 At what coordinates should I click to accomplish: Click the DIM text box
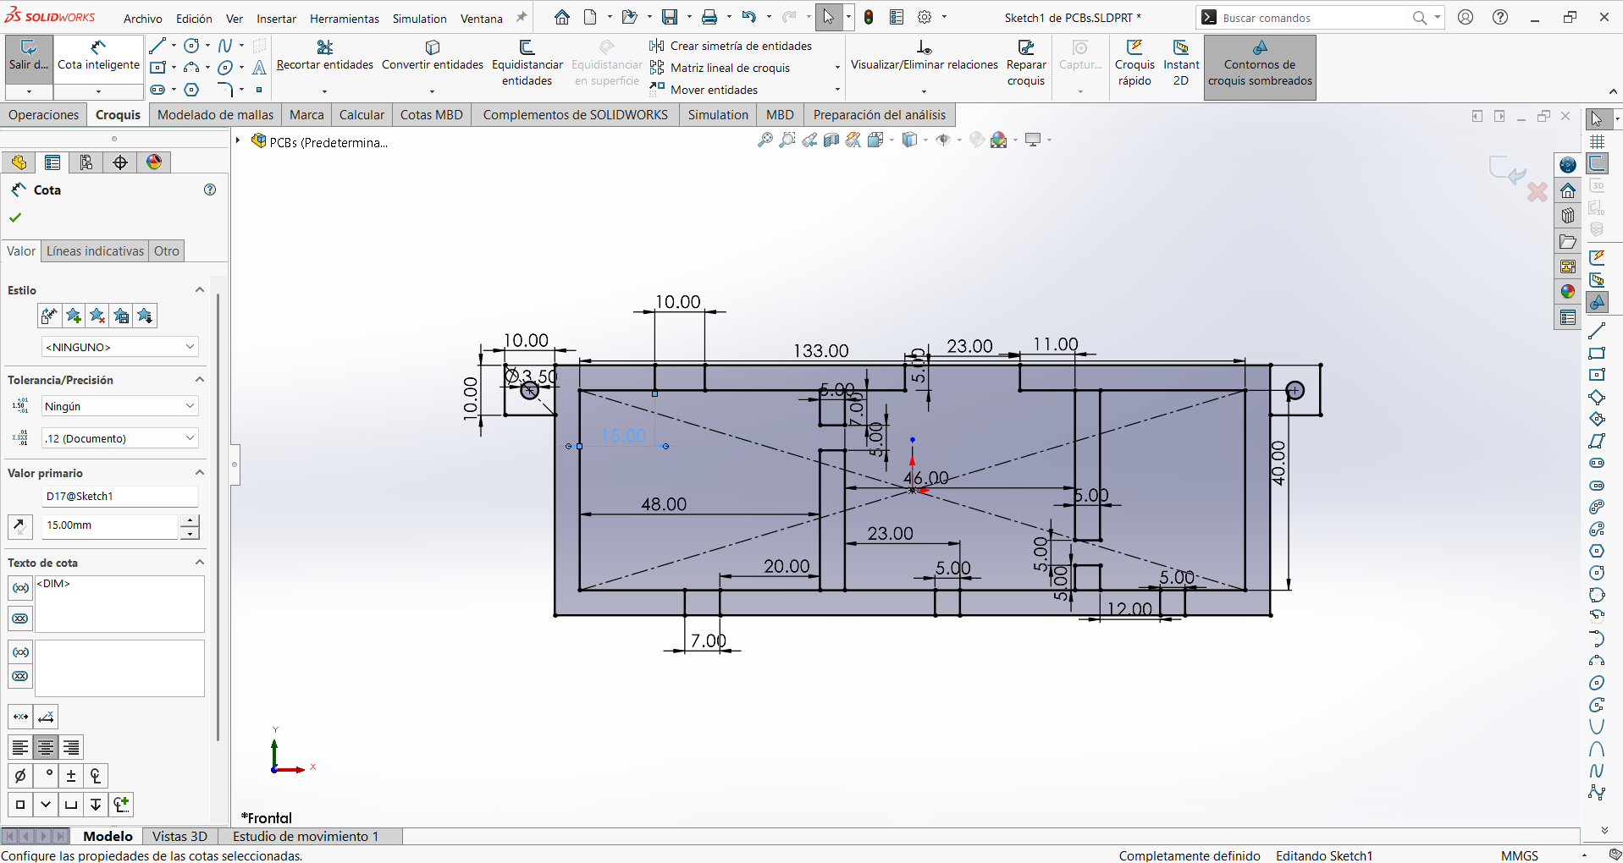tap(119, 604)
